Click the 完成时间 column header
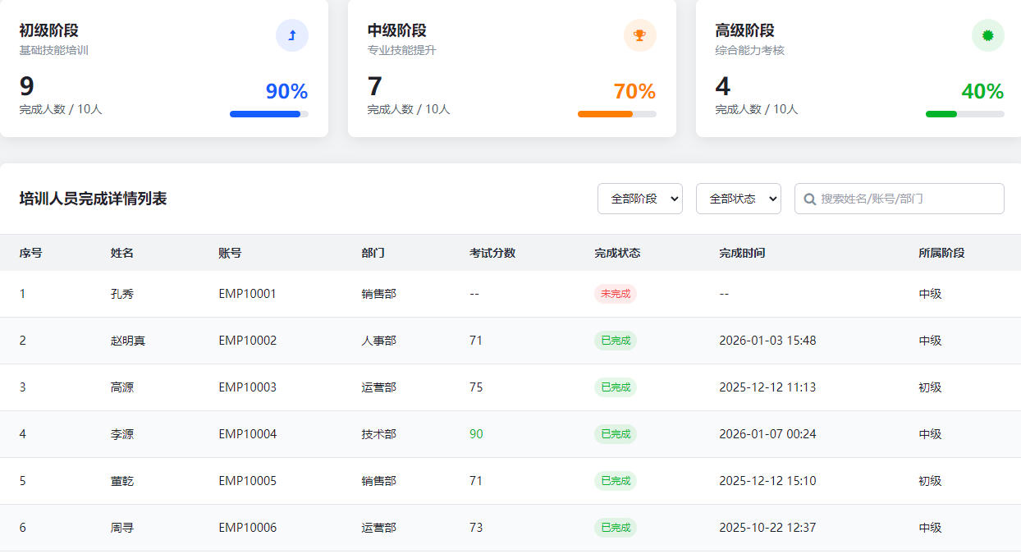1021x554 pixels. pos(742,253)
